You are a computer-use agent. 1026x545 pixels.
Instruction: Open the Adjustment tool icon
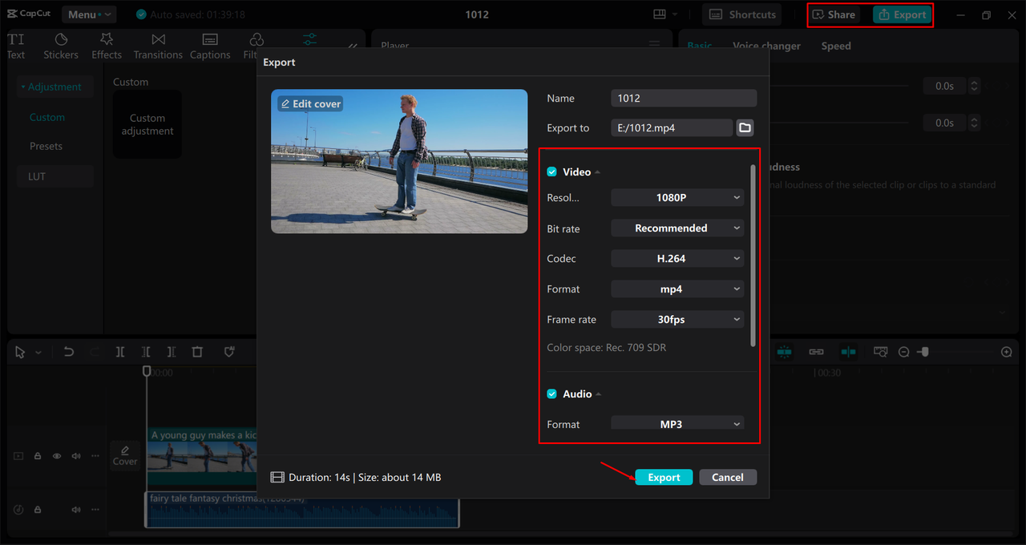click(310, 39)
